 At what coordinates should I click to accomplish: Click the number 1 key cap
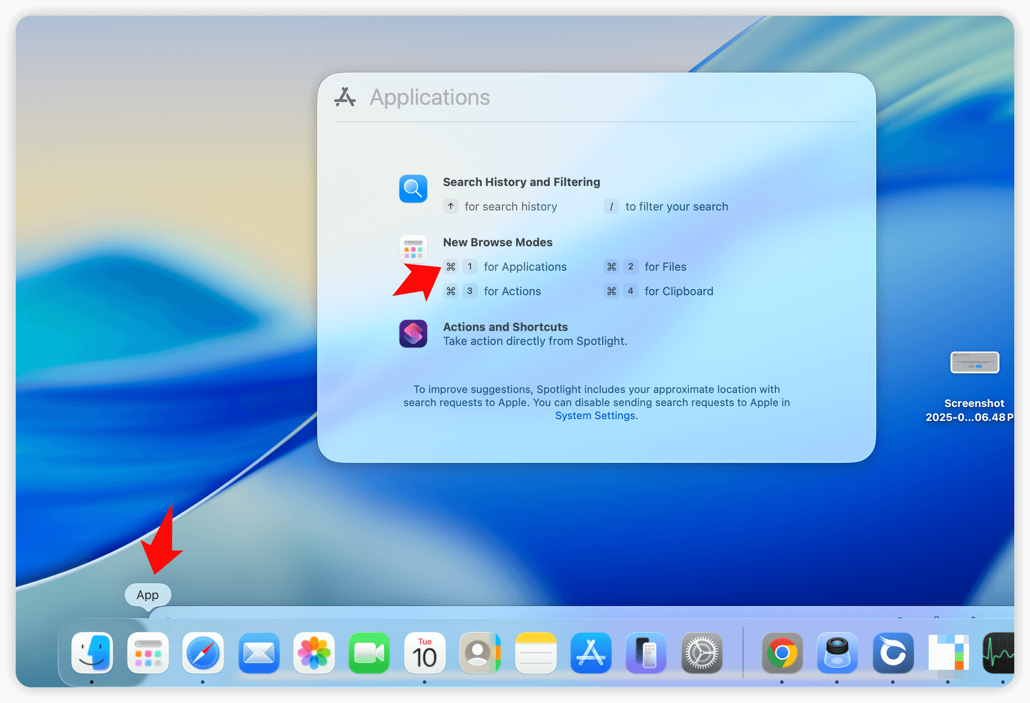[470, 267]
